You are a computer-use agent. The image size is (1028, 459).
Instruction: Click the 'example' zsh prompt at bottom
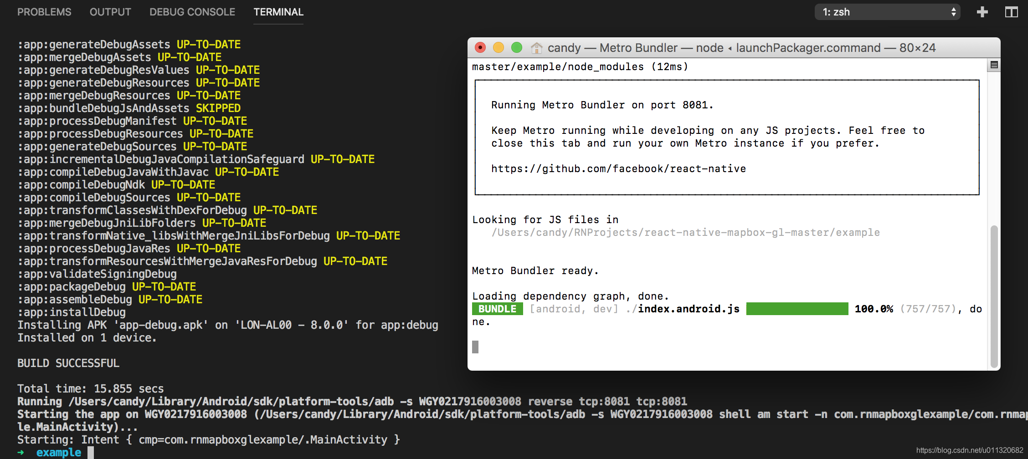58,453
